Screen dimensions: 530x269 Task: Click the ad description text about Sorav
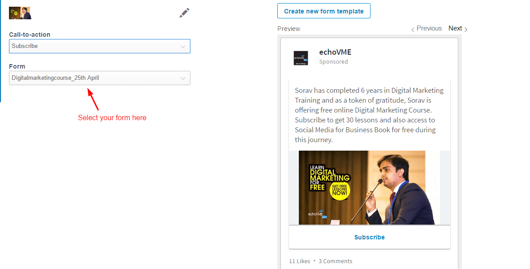click(x=369, y=115)
